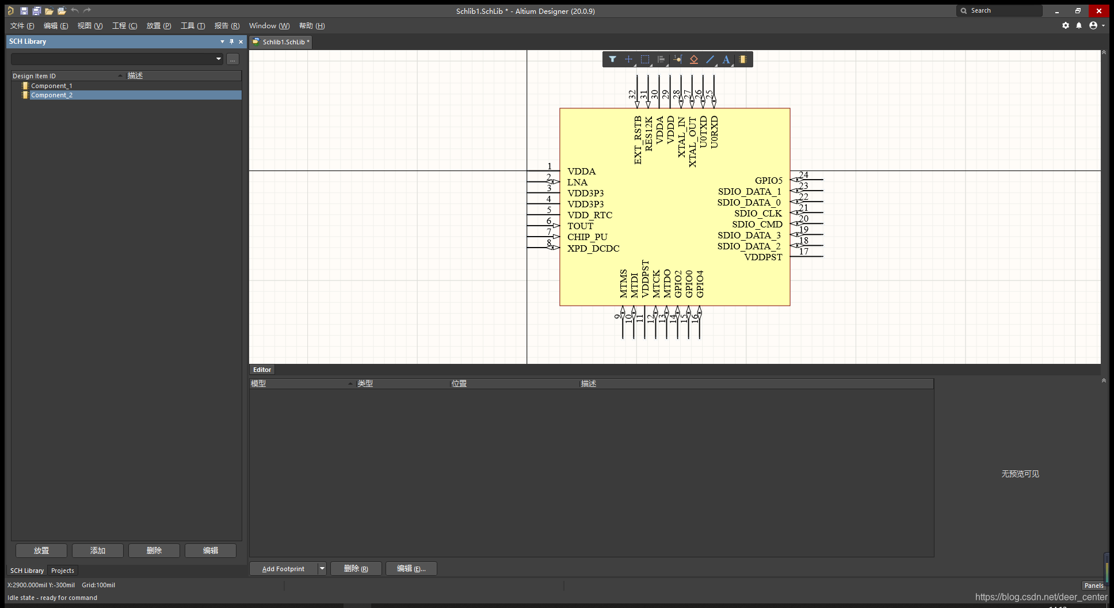Click the 位置 column header in model table
This screenshot has width=1114, height=608.
click(x=515, y=383)
